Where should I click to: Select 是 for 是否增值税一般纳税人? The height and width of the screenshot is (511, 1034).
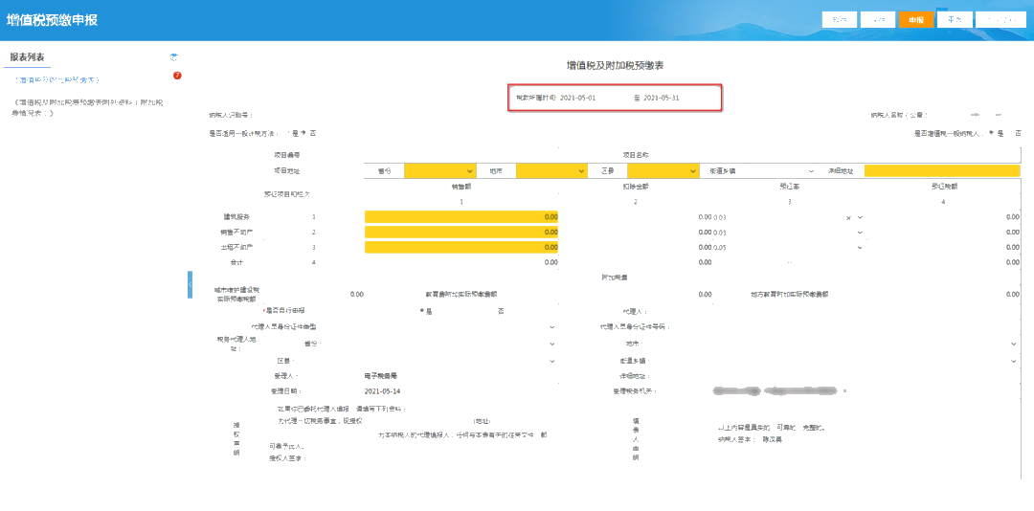[997, 133]
